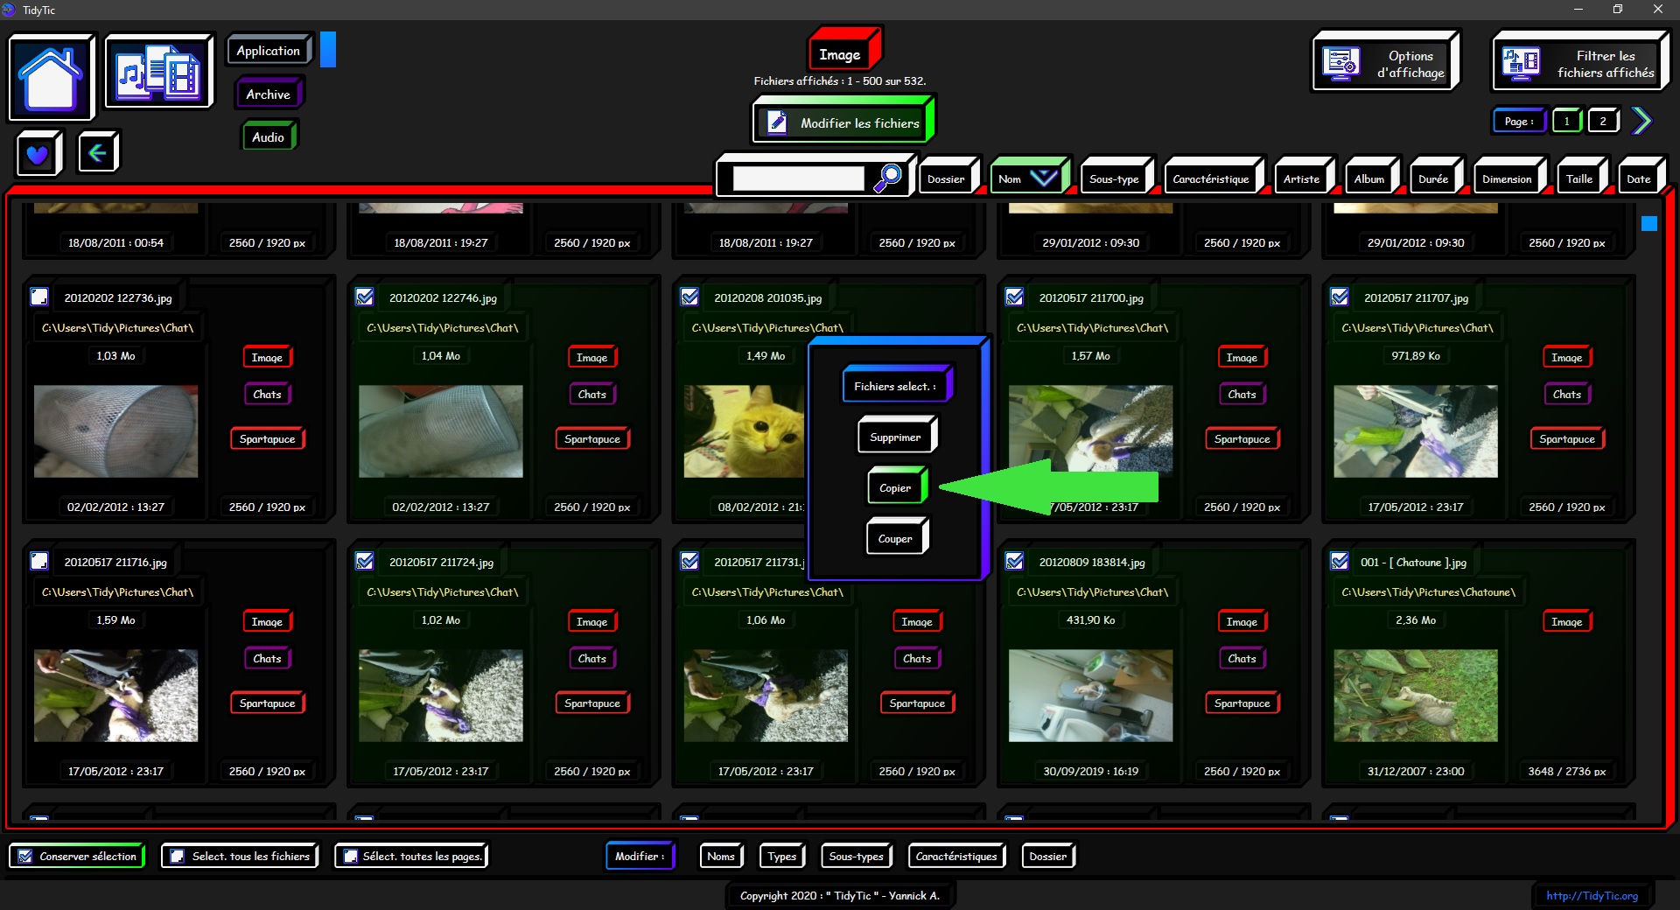The image size is (1680, 910).
Task: Click the blue scrollbar handle
Action: pos(1649,224)
